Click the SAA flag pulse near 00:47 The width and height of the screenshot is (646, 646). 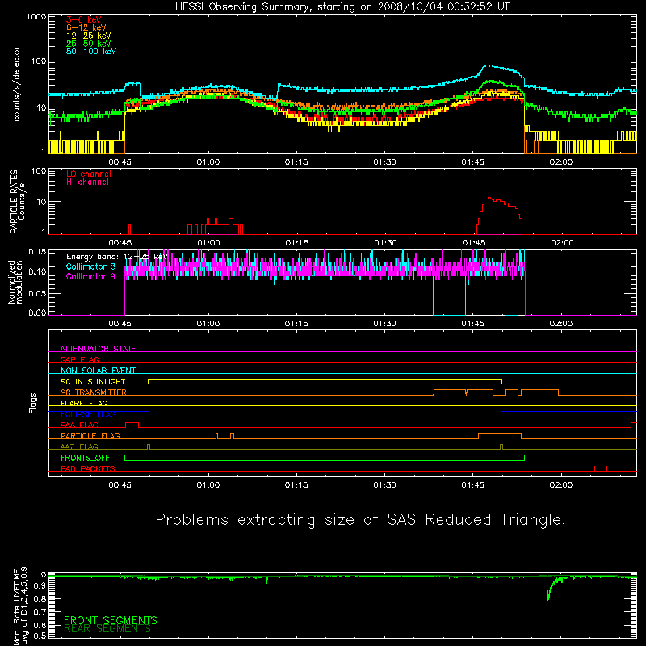coord(132,425)
